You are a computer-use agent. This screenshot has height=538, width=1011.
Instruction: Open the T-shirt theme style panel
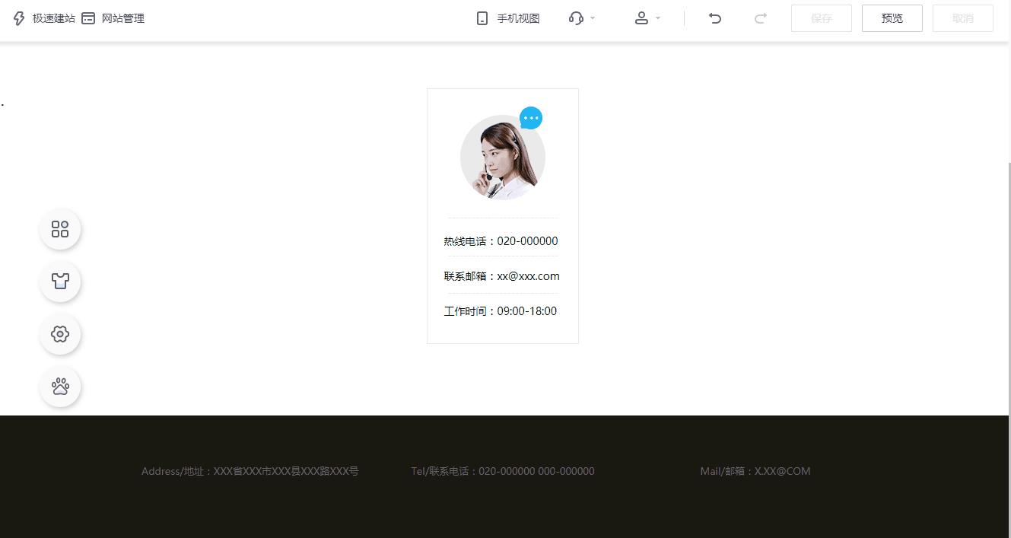[60, 282]
